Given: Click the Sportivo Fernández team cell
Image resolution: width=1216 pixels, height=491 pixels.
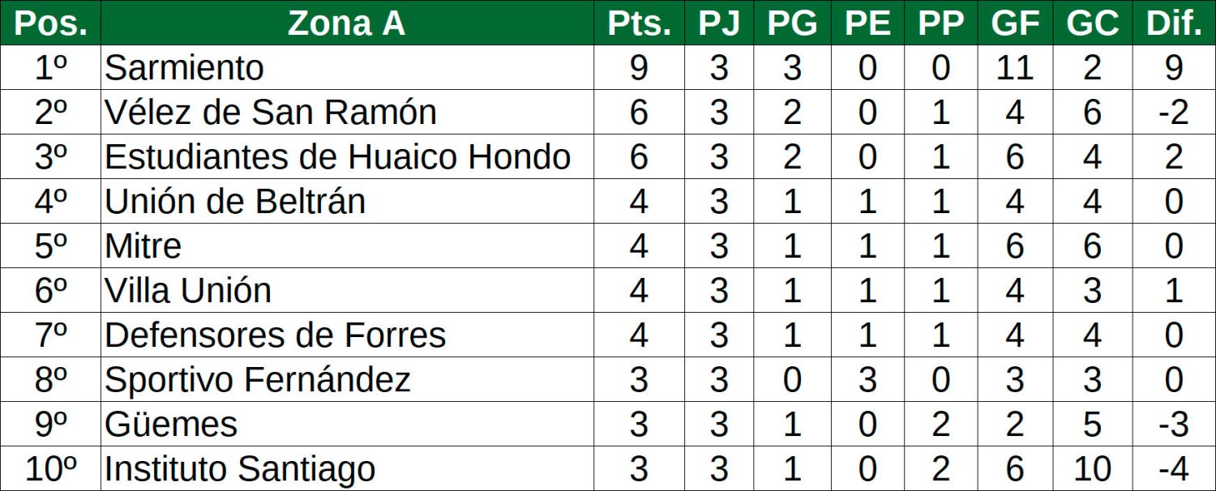Looking at the screenshot, I should (x=258, y=380).
